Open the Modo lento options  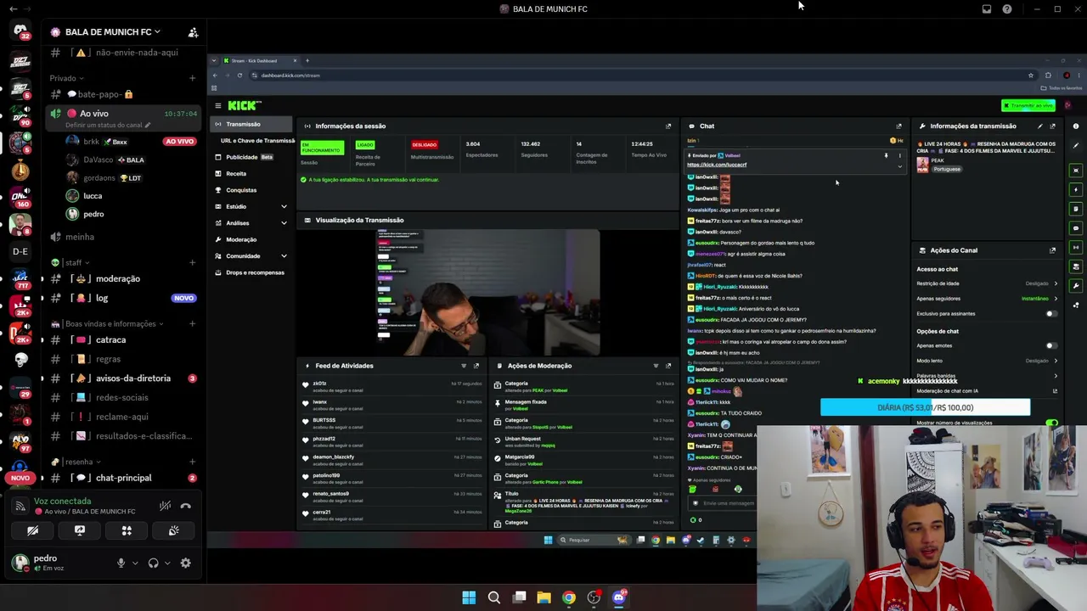tap(987, 361)
